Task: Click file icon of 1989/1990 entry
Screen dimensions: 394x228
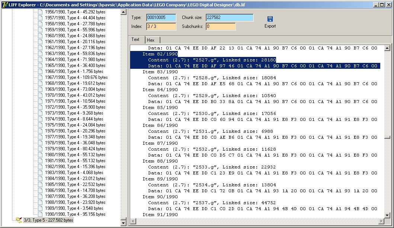Action: pyautogui.click(x=40, y=208)
